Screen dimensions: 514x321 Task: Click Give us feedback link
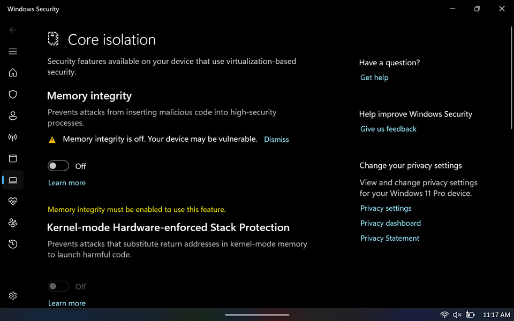coord(388,129)
